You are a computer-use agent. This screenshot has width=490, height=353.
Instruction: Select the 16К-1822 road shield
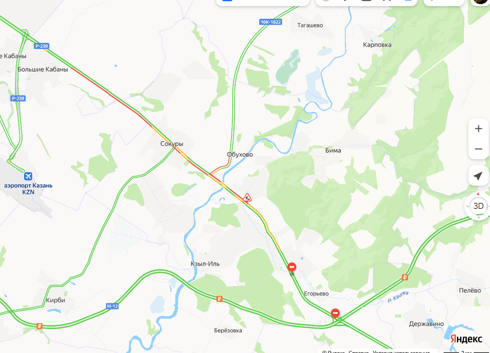[x=271, y=22]
